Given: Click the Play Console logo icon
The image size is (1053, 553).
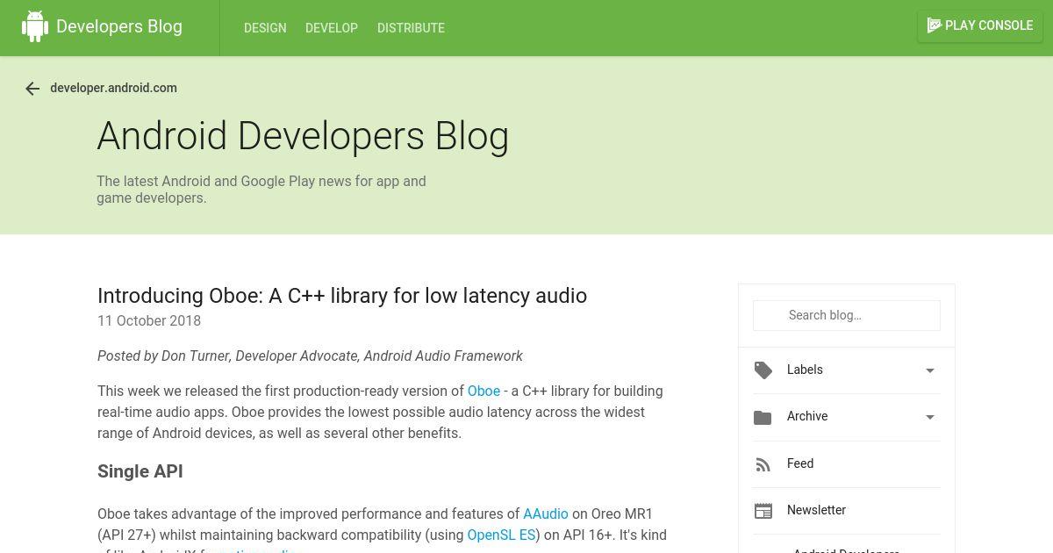Looking at the screenshot, I should [935, 25].
